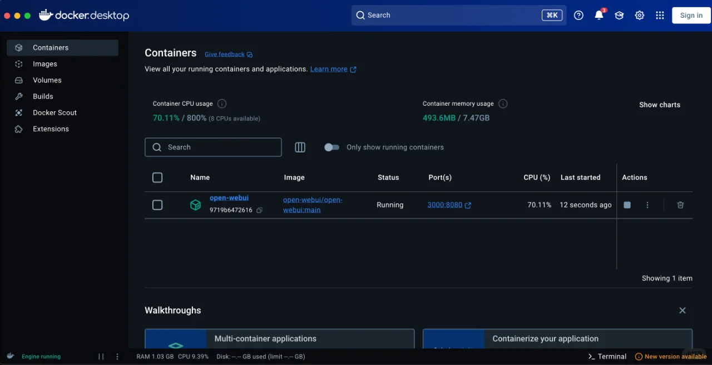Delete the open-webui container

point(680,205)
